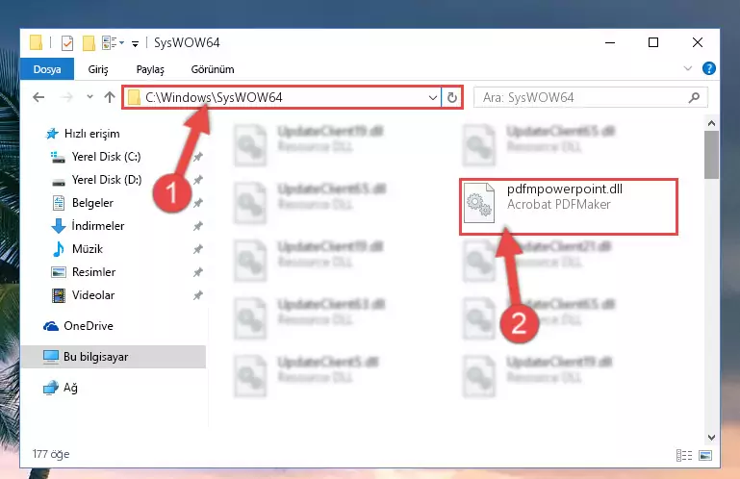
Task: Switch to large icons view in status bar
Action: 705,455
